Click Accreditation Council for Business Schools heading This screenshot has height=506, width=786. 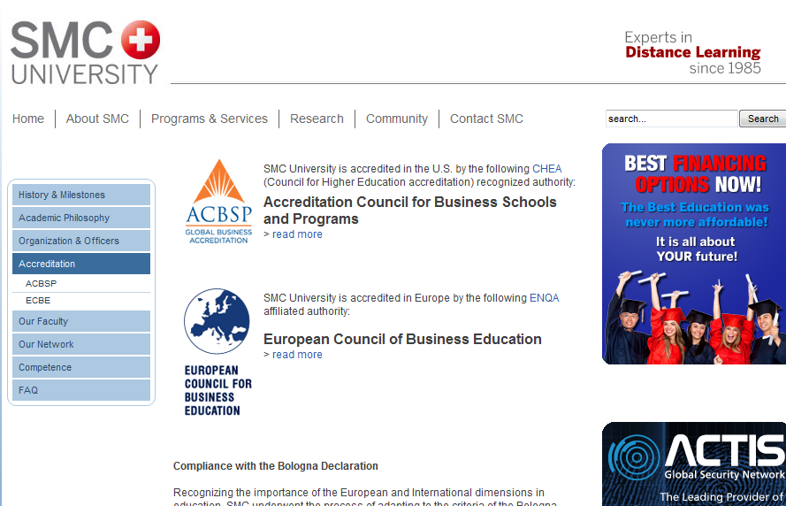[x=410, y=211]
